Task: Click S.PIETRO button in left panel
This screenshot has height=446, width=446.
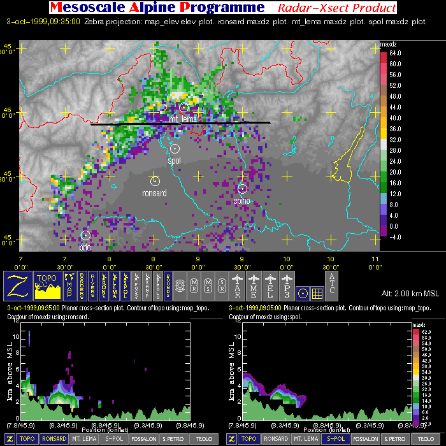Action: click(171, 439)
